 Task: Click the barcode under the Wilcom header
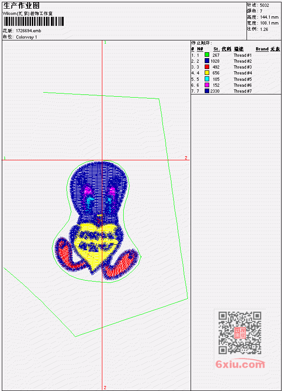pos(34,21)
